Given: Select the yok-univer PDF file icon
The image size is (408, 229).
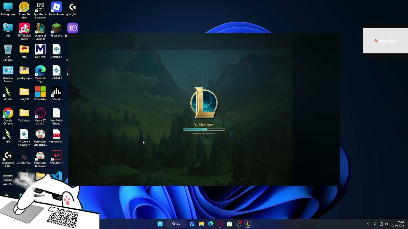Looking at the screenshot, I should click(x=56, y=136).
